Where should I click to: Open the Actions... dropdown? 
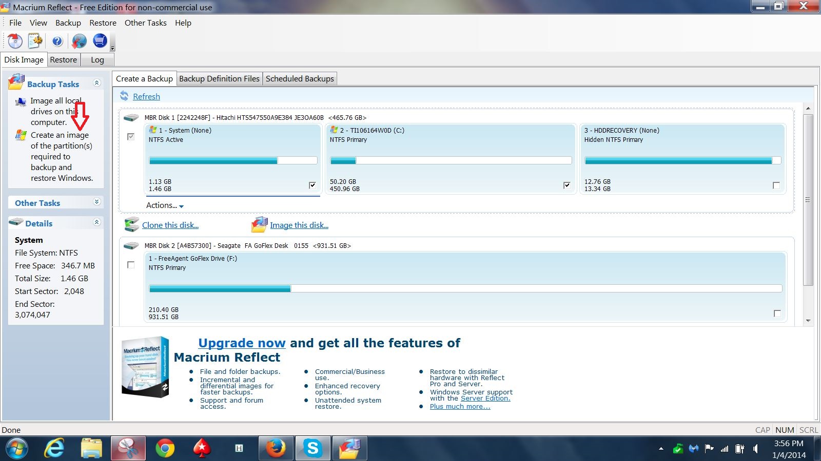[x=165, y=205]
